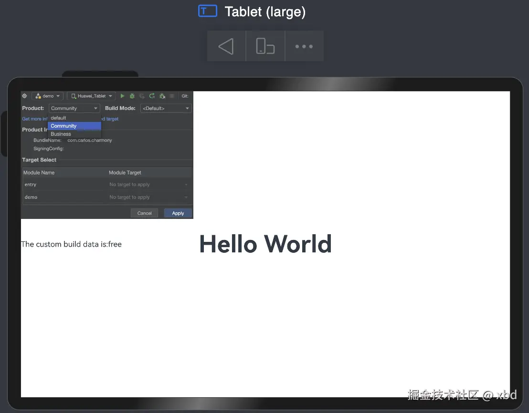Image resolution: width=529 pixels, height=413 pixels.
Task: Click the green apply changes refresh icon
Action: (x=152, y=96)
